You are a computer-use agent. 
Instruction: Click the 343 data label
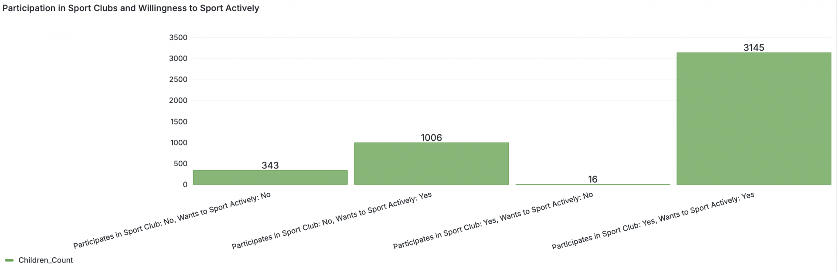pos(270,165)
